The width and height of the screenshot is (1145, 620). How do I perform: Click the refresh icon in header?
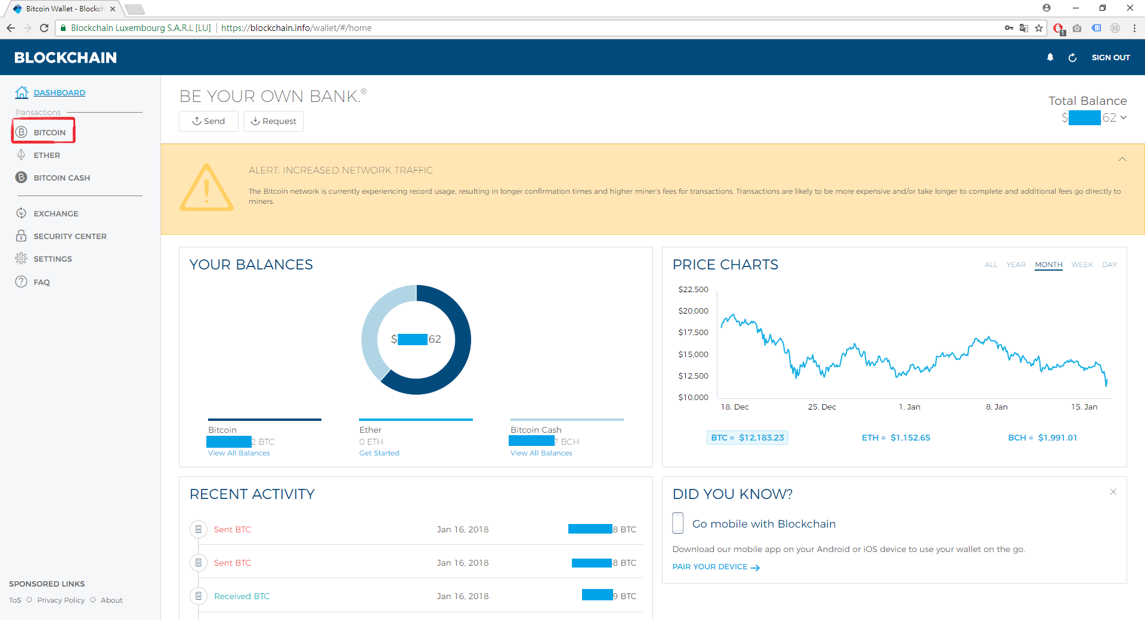(1072, 58)
